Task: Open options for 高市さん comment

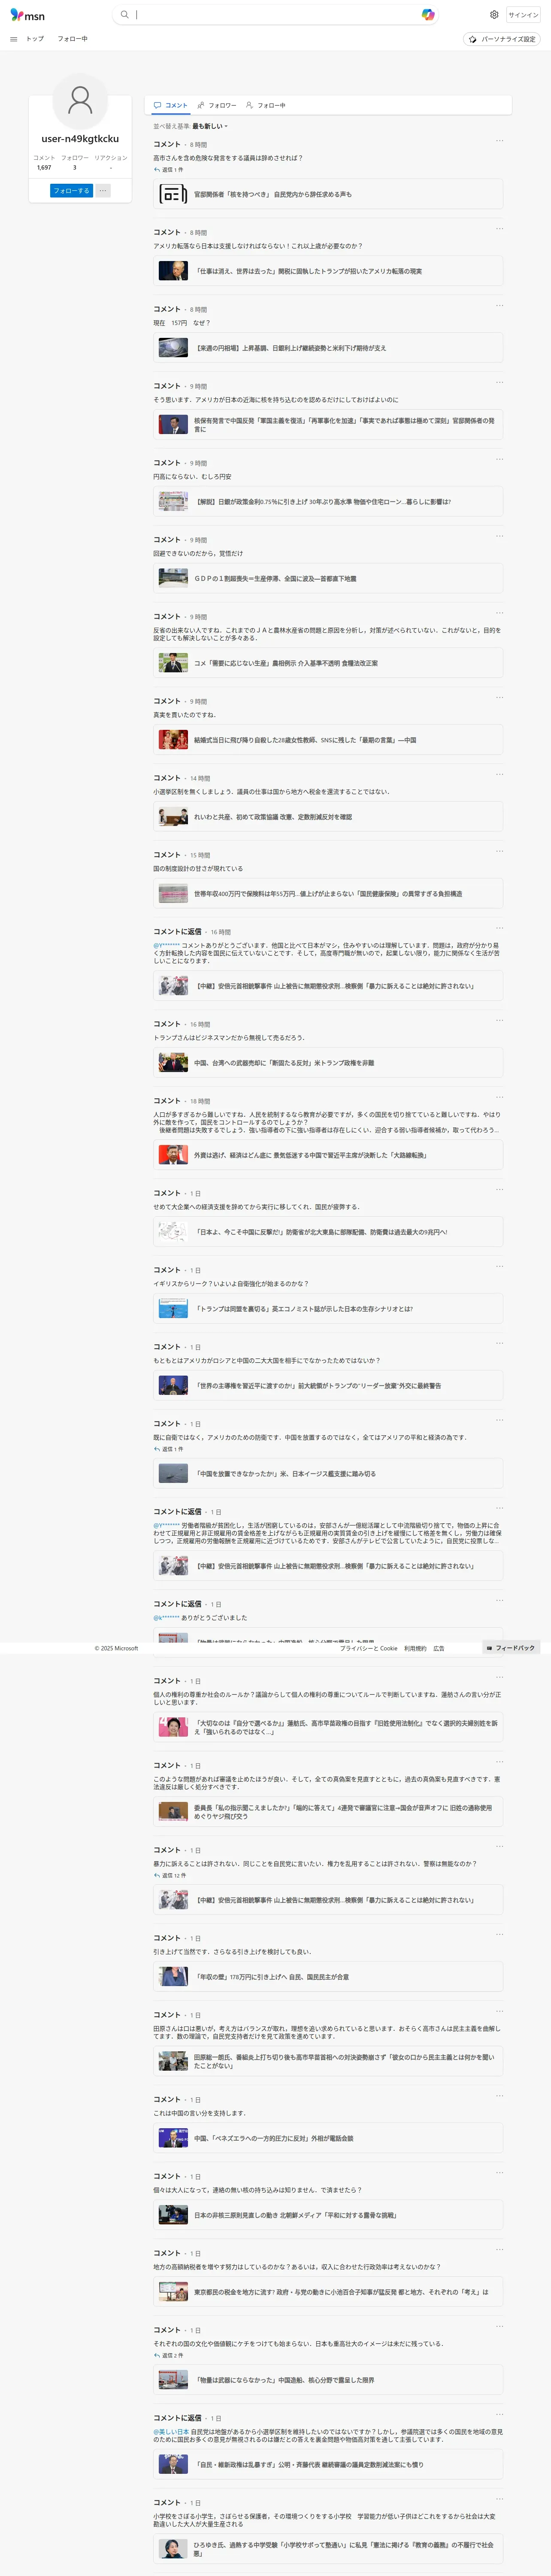Action: (x=499, y=141)
